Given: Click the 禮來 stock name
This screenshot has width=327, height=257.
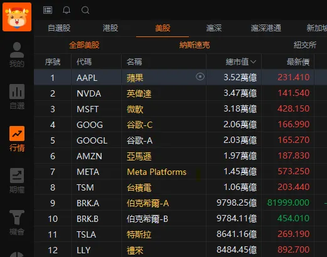Looking at the screenshot, I should click(x=135, y=250).
